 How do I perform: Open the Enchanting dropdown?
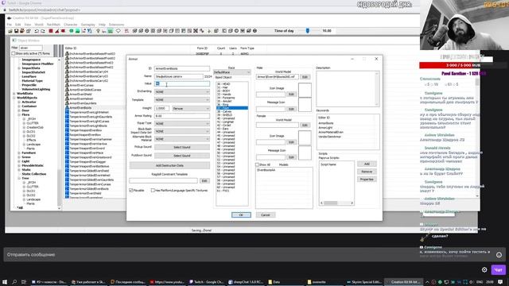point(182,92)
